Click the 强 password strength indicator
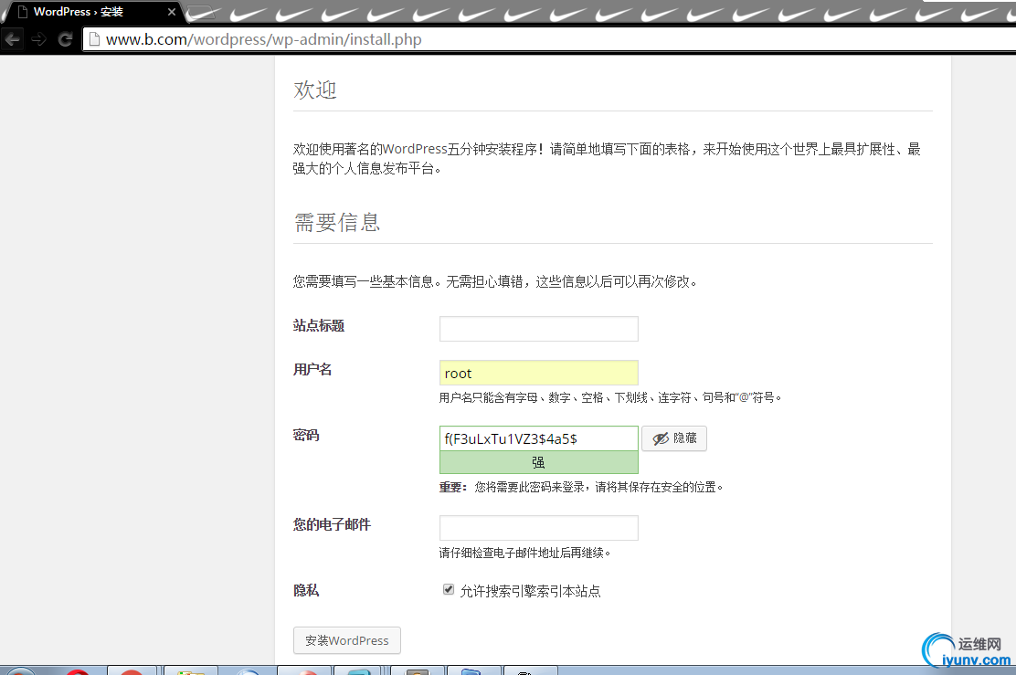The height and width of the screenshot is (675, 1016). coord(538,462)
